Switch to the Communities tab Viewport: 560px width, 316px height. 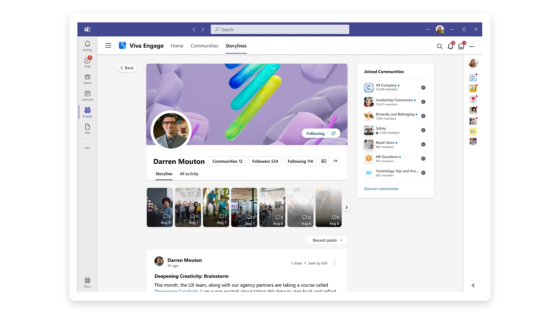tap(204, 46)
